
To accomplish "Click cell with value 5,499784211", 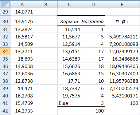I will [x=122, y=37].
